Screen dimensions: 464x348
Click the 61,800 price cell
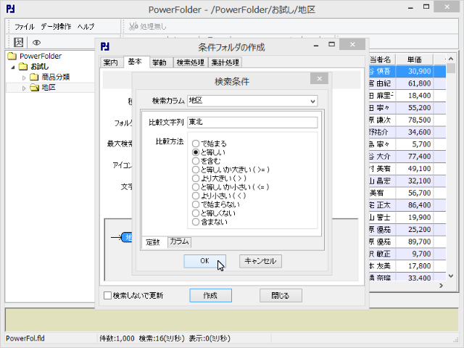pyautogui.click(x=415, y=83)
